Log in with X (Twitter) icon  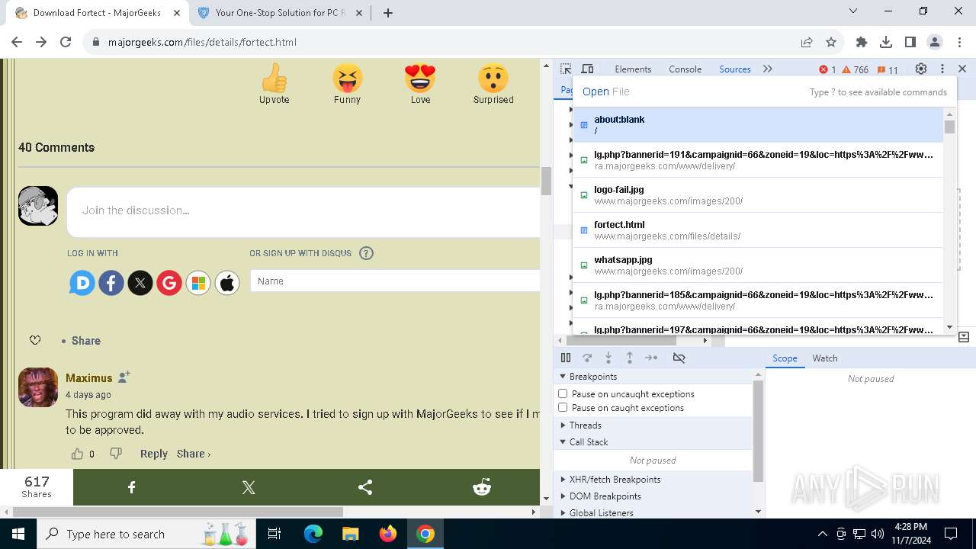pos(140,283)
